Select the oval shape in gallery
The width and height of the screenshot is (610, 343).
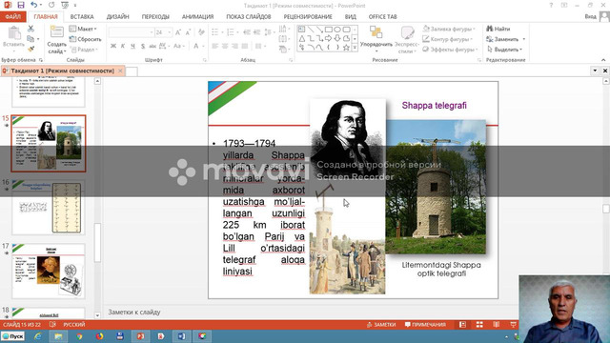[x=337, y=30]
